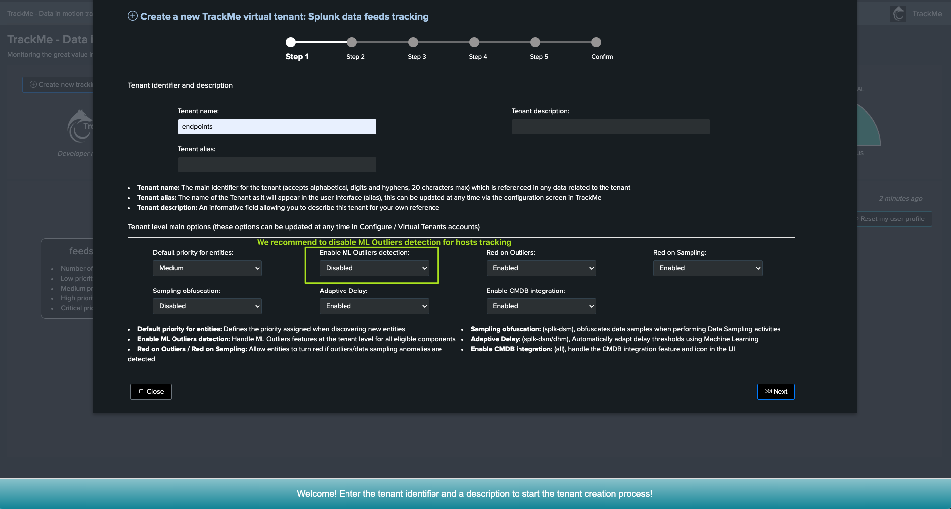
Task: Click 'Adaptive Delay:' help bullet text
Action: point(614,339)
